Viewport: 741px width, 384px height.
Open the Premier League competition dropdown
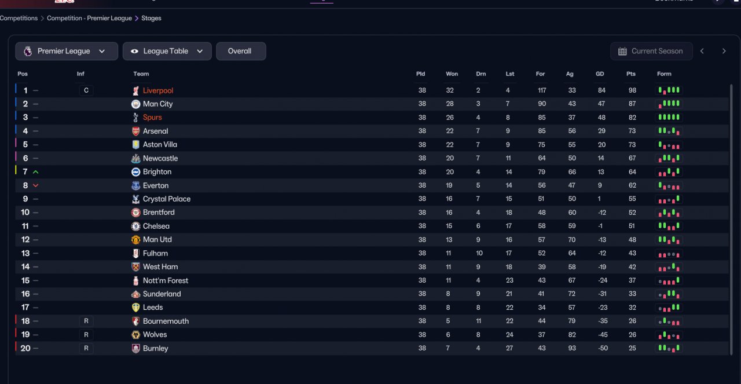(67, 51)
